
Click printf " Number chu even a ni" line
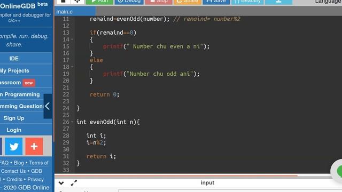coord(156,46)
